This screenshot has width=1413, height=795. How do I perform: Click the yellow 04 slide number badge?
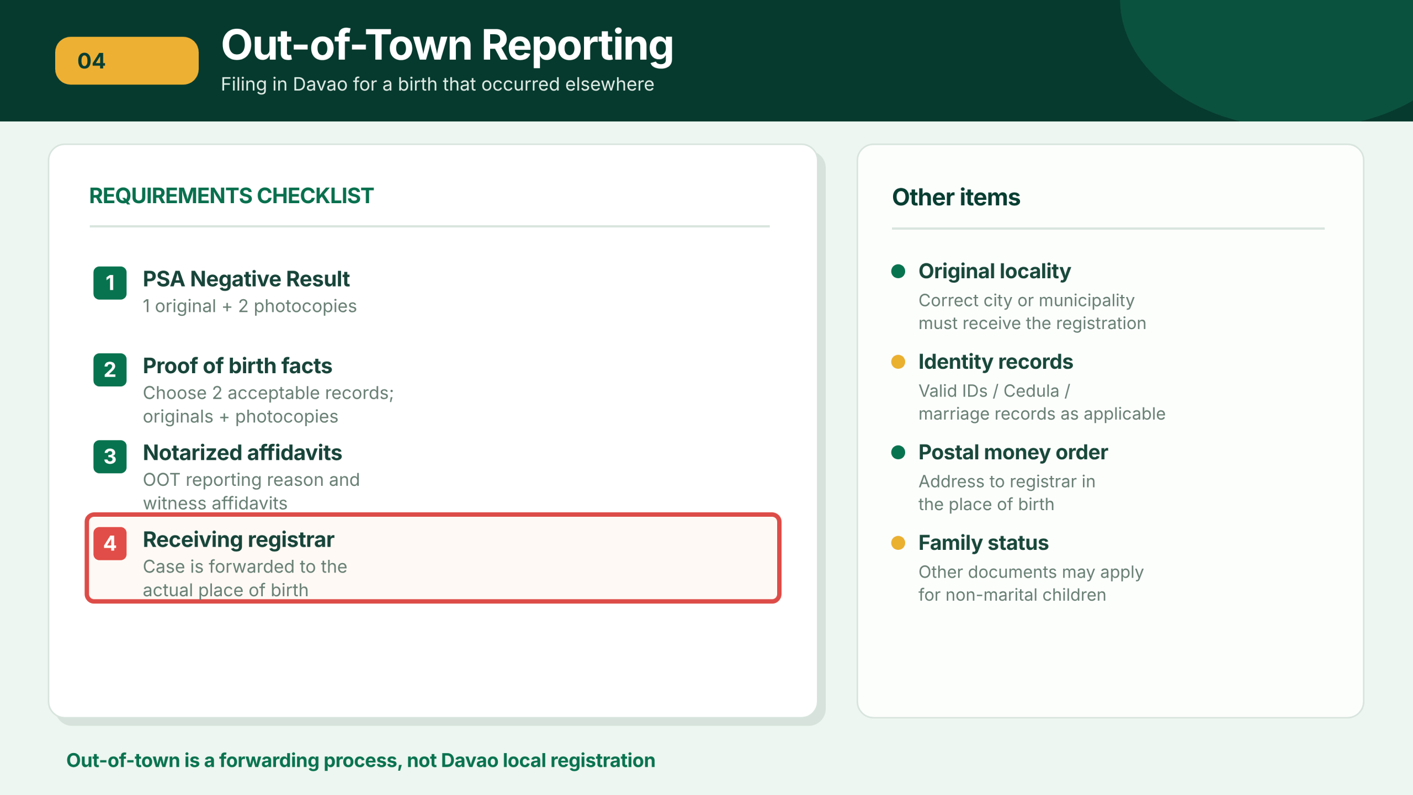pyautogui.click(x=126, y=61)
